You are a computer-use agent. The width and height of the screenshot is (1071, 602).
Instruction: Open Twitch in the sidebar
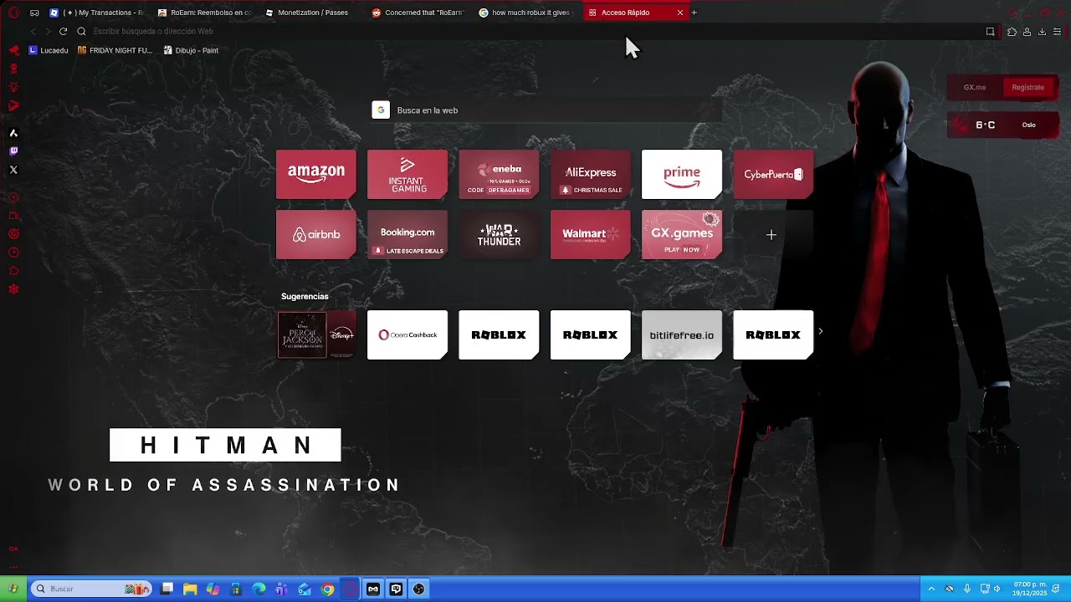[x=13, y=151]
